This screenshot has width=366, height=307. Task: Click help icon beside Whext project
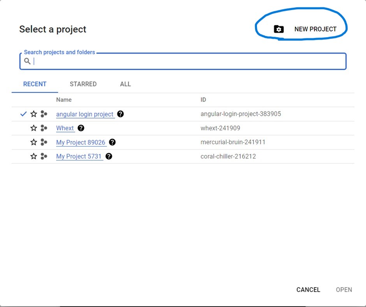[x=81, y=128]
